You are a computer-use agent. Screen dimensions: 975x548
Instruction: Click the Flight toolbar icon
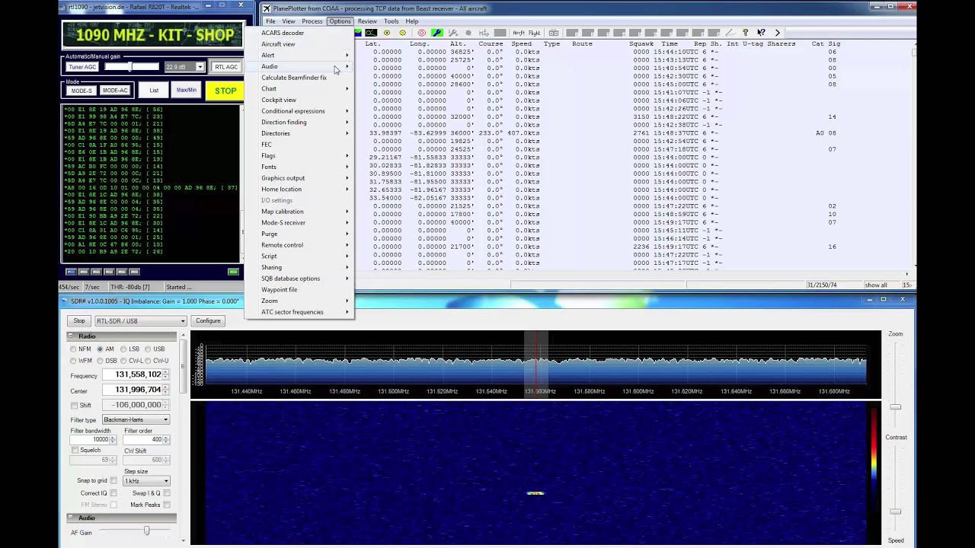[534, 33]
